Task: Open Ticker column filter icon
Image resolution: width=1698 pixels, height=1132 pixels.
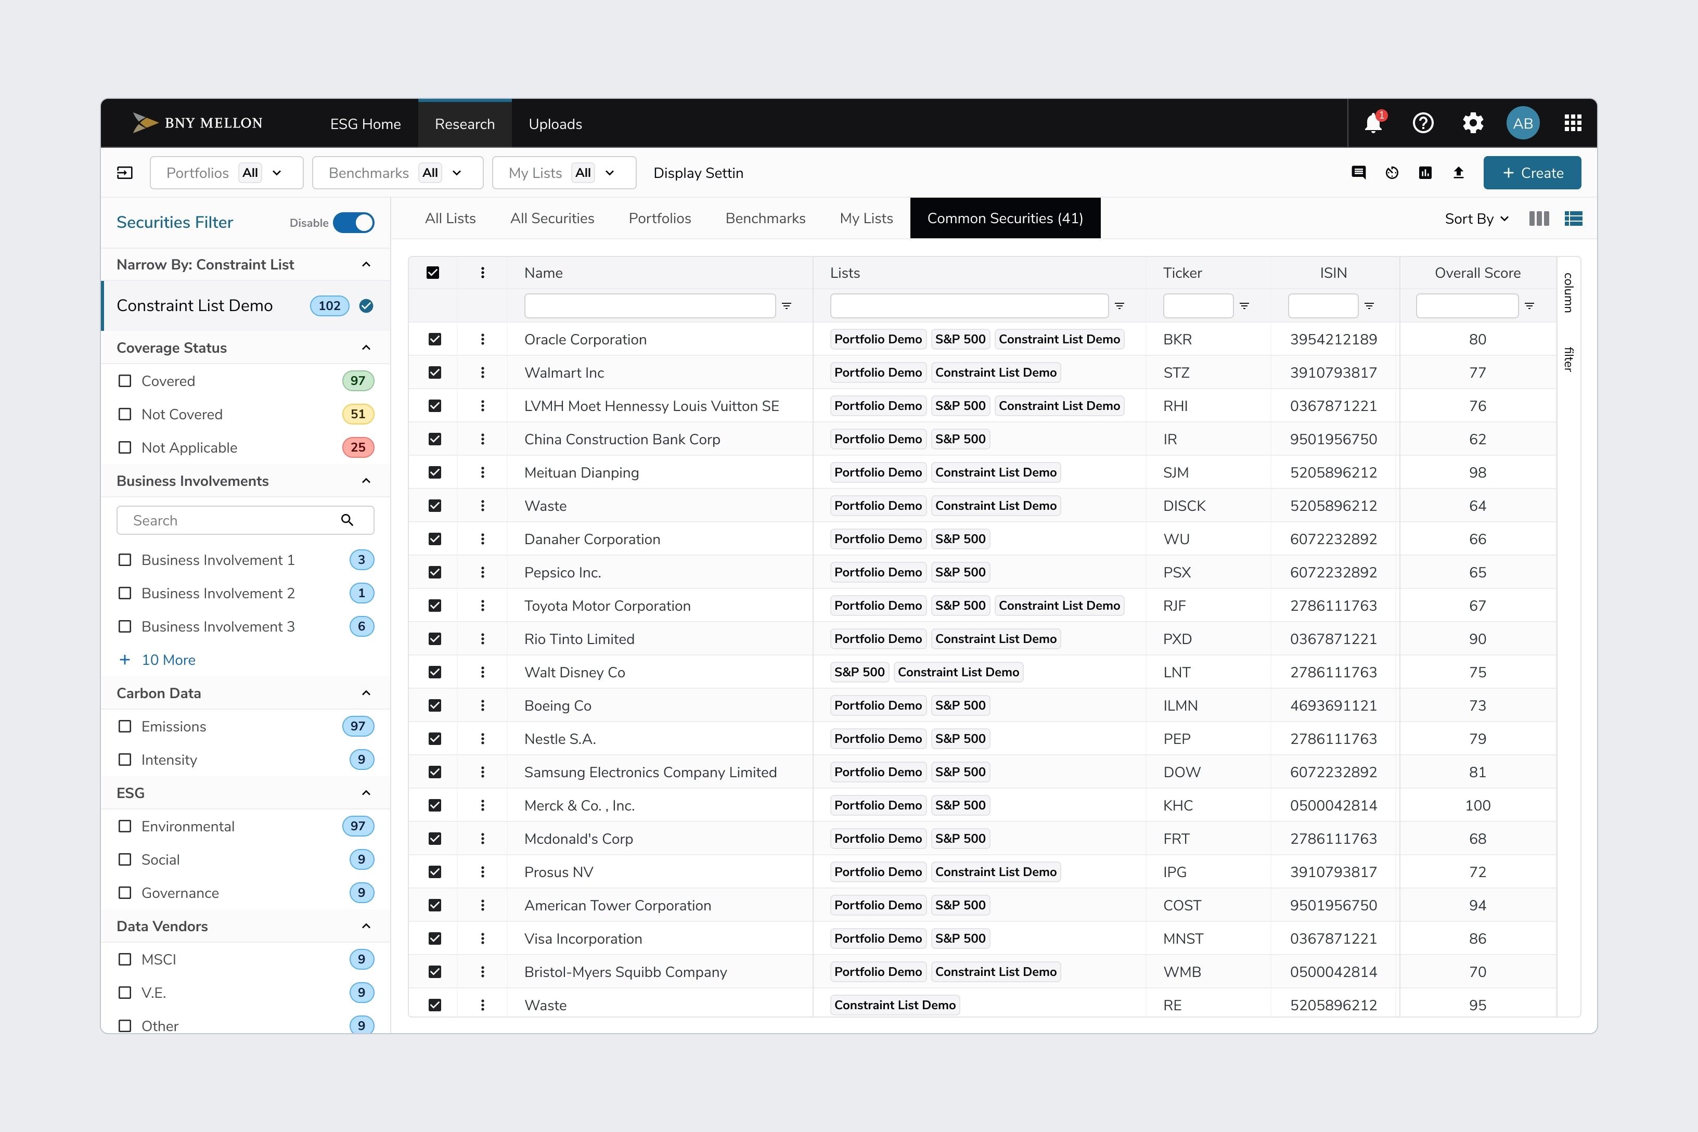Action: pos(1244,306)
